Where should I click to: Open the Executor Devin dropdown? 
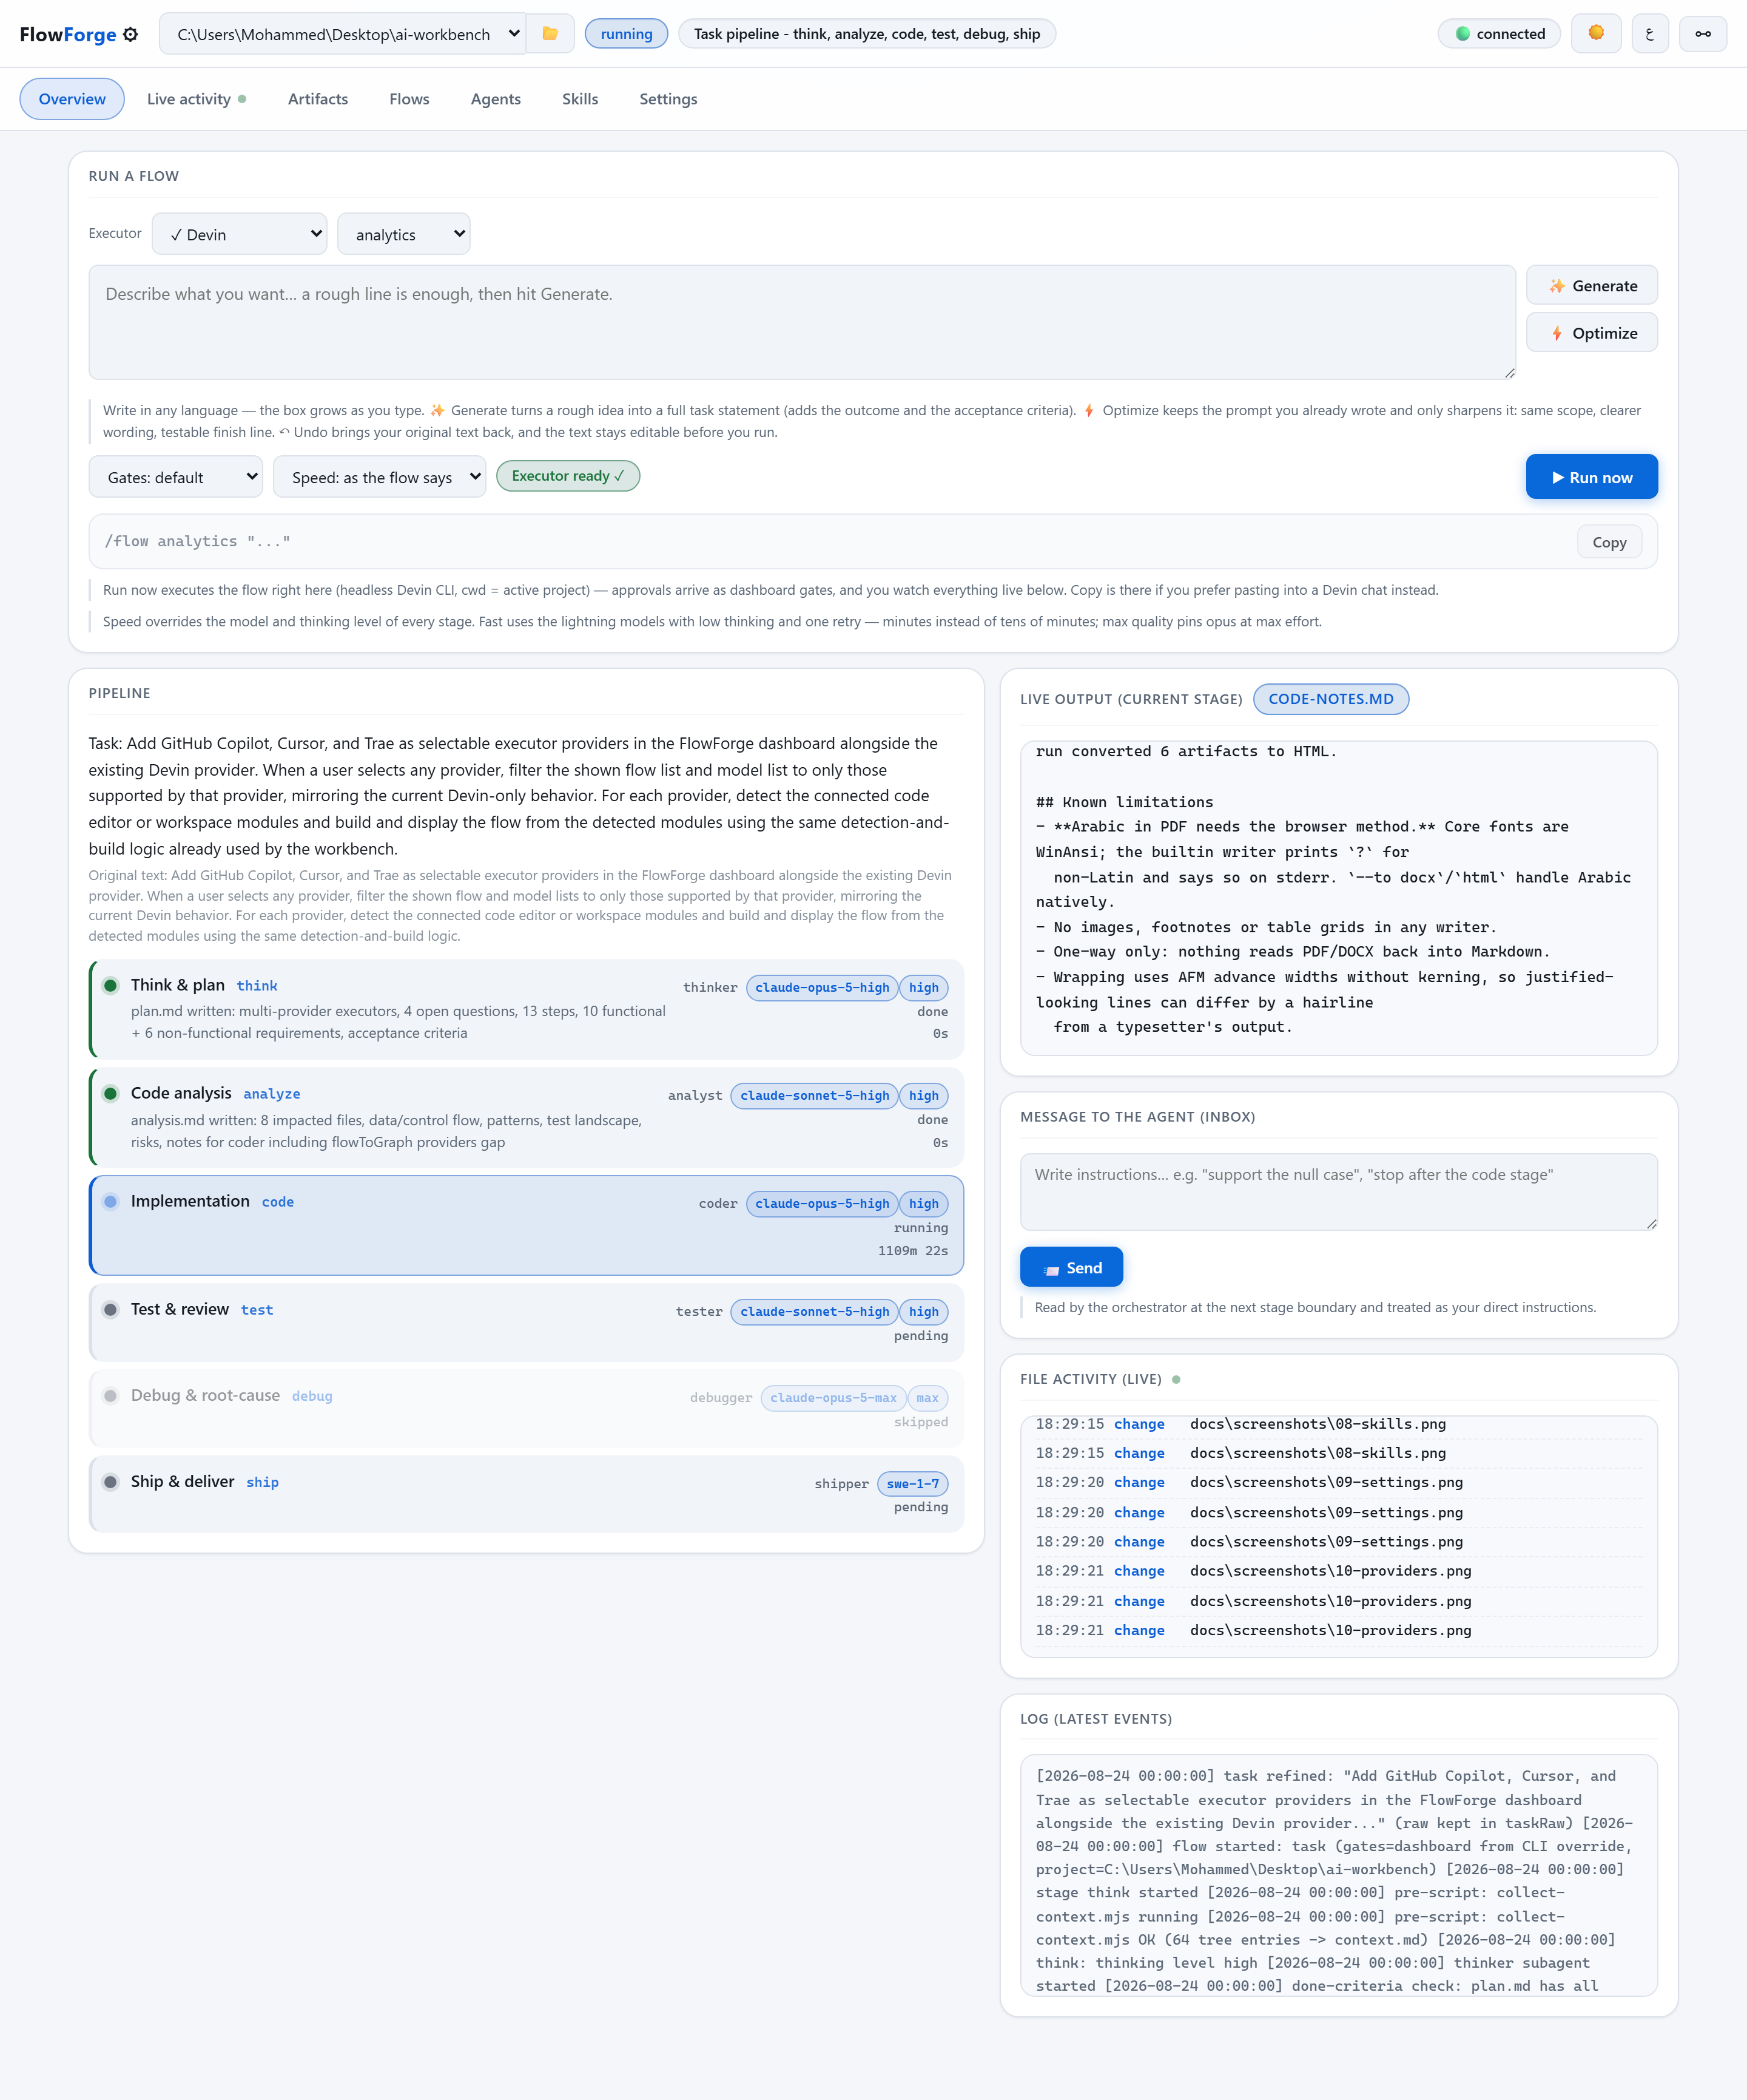240,234
